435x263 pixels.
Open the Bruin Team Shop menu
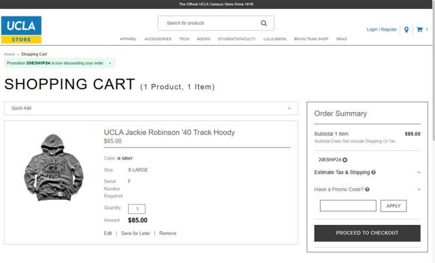[x=311, y=39]
